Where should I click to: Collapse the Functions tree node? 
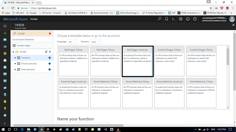pos(15,58)
